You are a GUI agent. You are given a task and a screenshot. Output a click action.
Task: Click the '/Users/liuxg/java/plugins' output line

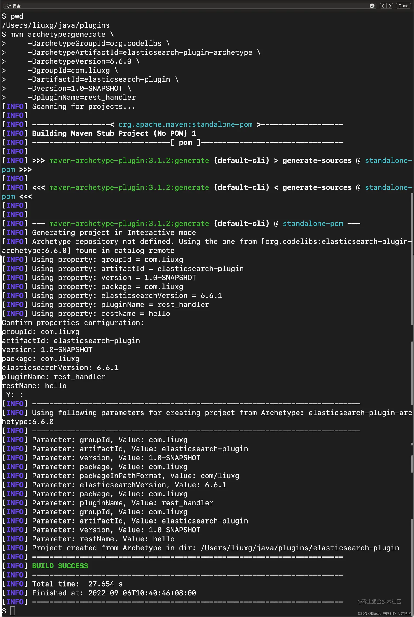(x=56, y=25)
